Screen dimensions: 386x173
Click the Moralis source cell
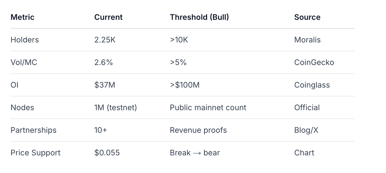[x=307, y=40]
